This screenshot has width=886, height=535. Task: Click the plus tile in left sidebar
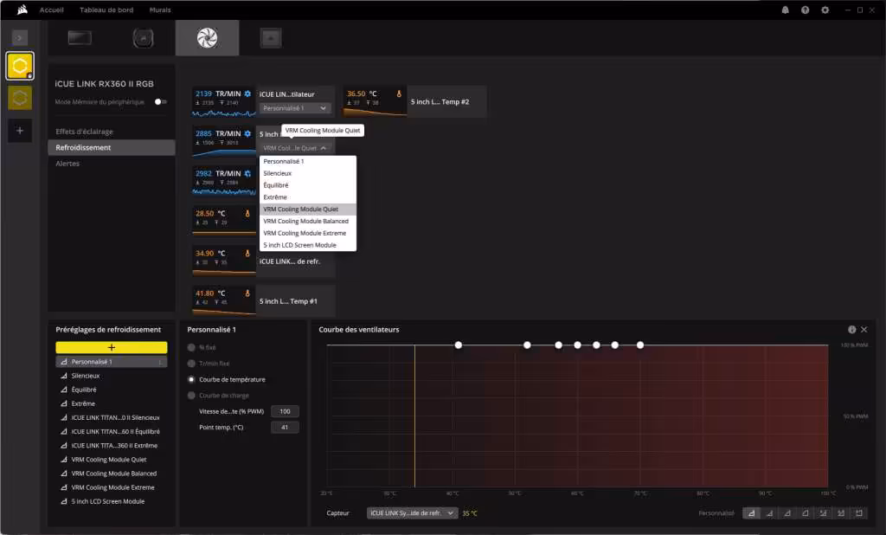coord(20,131)
